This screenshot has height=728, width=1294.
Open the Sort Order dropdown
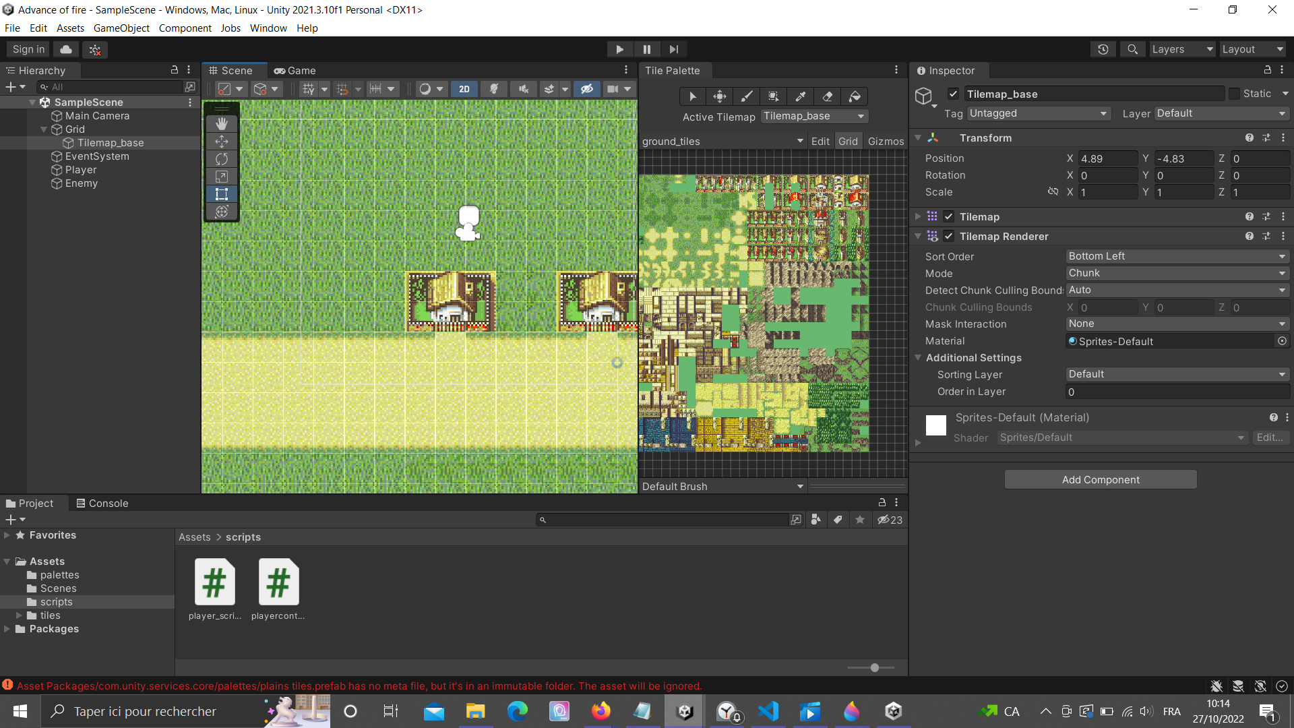1177,256
